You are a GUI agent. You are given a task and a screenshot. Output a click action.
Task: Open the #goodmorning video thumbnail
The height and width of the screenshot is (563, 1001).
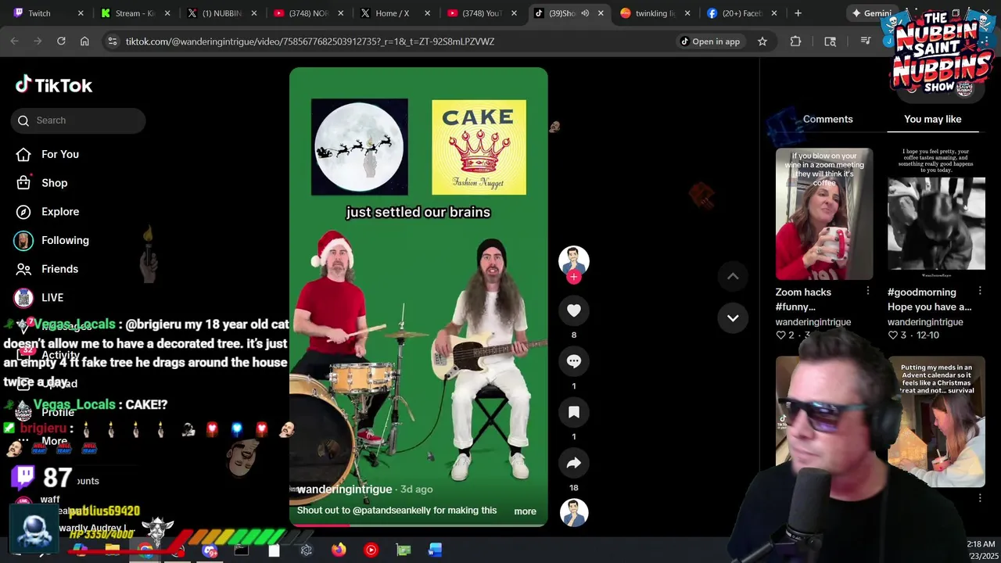coord(936,213)
